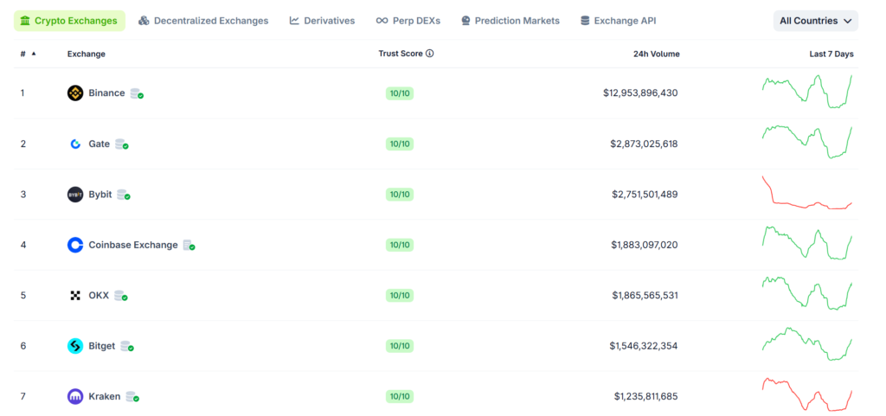Click the Binance logo icon
This screenshot has width=886, height=416.
click(75, 93)
